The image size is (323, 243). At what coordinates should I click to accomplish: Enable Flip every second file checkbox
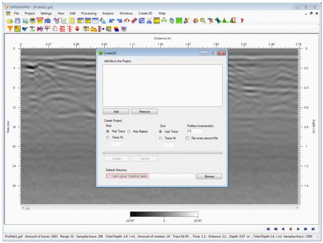(x=187, y=138)
